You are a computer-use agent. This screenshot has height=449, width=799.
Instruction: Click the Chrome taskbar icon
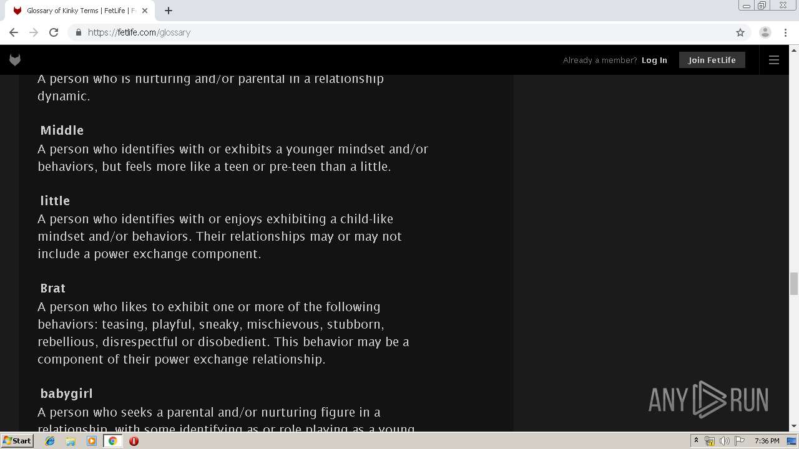112,441
